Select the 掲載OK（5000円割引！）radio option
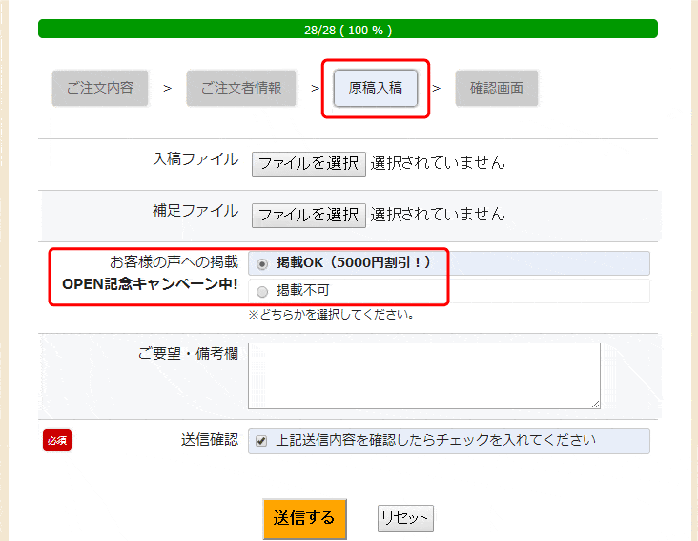 [262, 264]
